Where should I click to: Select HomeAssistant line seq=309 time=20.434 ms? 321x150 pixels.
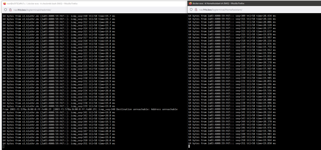[x=232, y=16]
